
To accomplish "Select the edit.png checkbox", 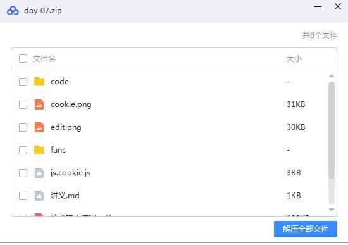I will (x=23, y=127).
